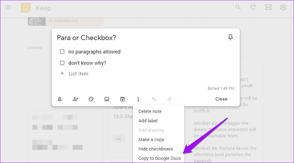Check the 'don't know why?' checkbox
This screenshot has width=294, height=163.
coord(62,63)
